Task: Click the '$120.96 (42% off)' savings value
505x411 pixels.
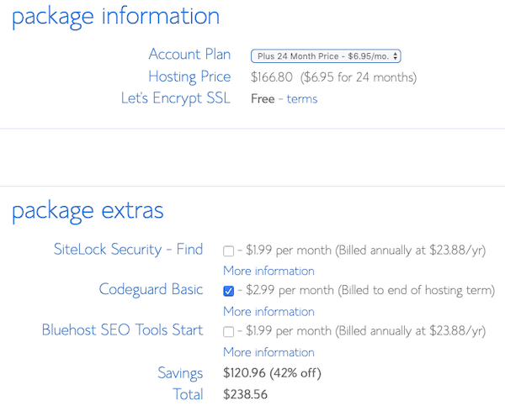Action: [x=272, y=373]
